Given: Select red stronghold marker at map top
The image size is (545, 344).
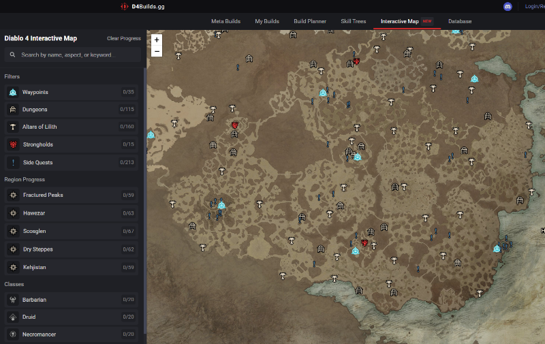Looking at the screenshot, I should click(x=356, y=61).
